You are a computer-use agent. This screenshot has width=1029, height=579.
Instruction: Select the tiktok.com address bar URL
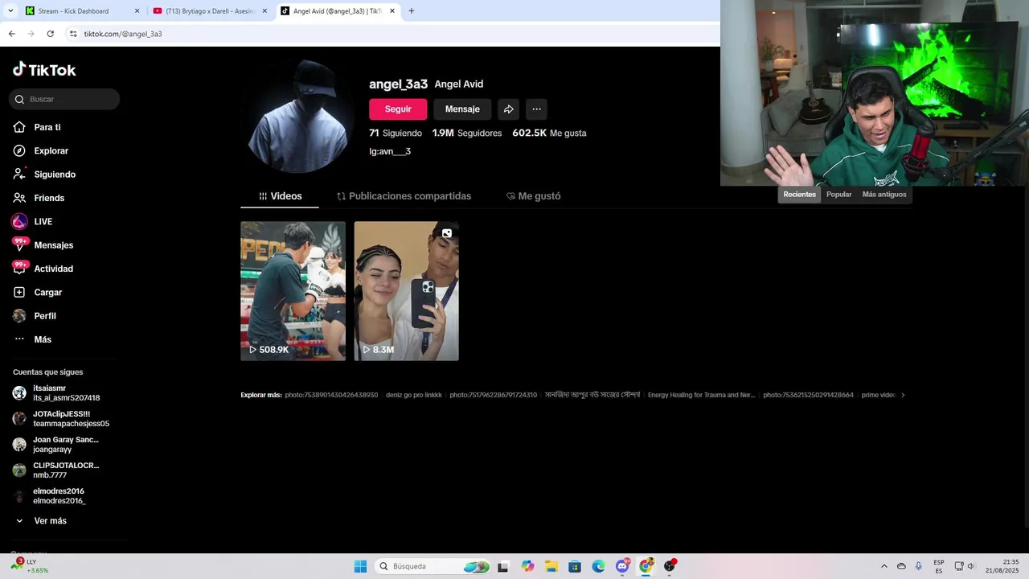coord(123,34)
